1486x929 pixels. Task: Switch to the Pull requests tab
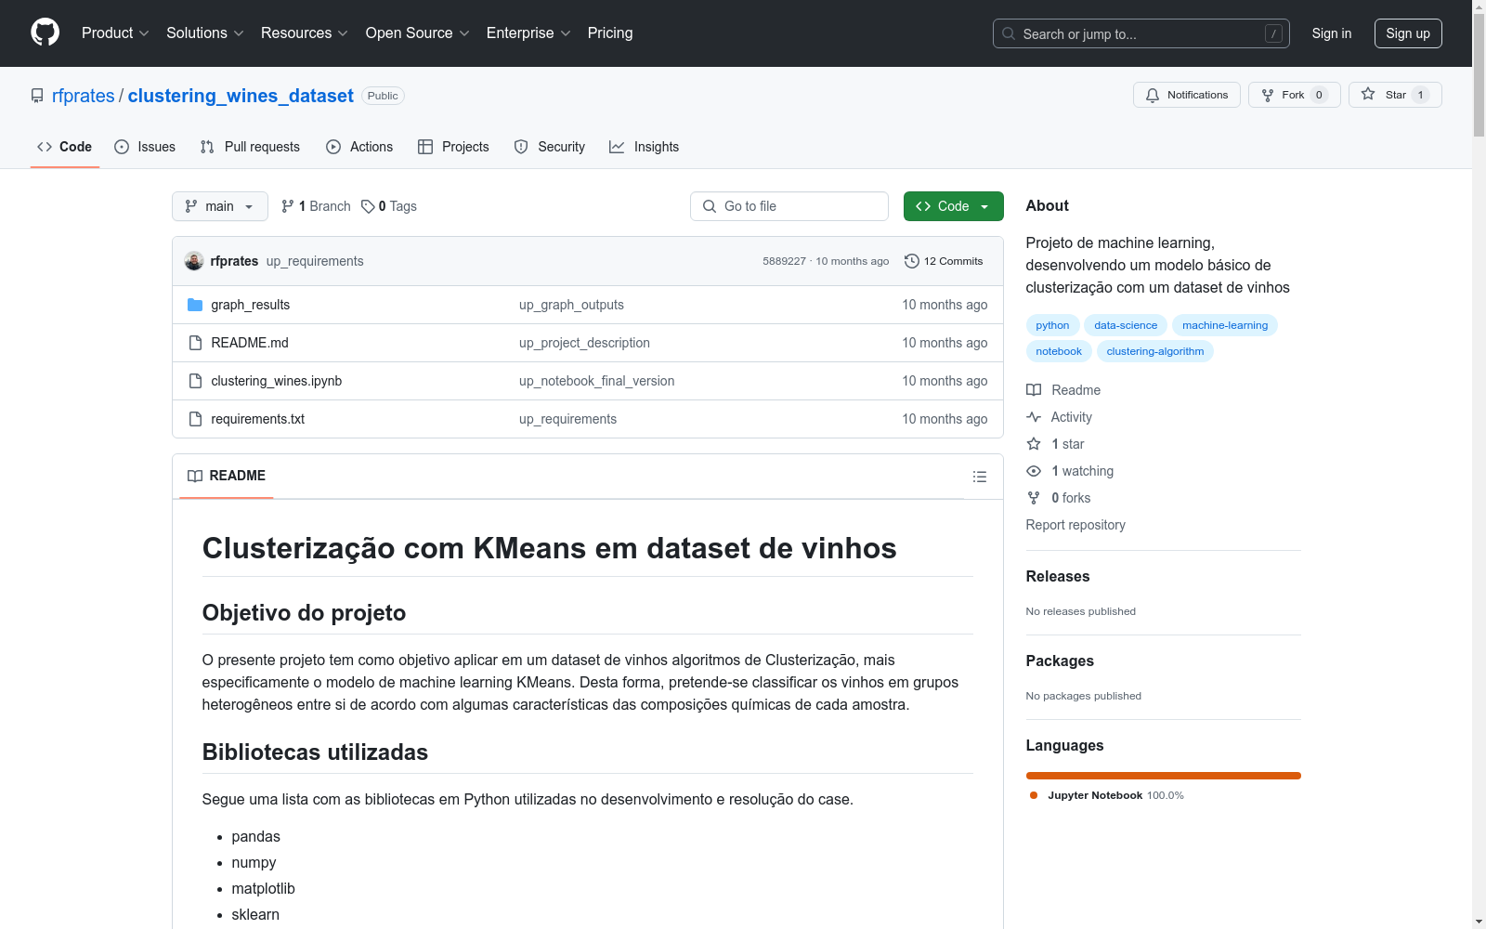250,147
